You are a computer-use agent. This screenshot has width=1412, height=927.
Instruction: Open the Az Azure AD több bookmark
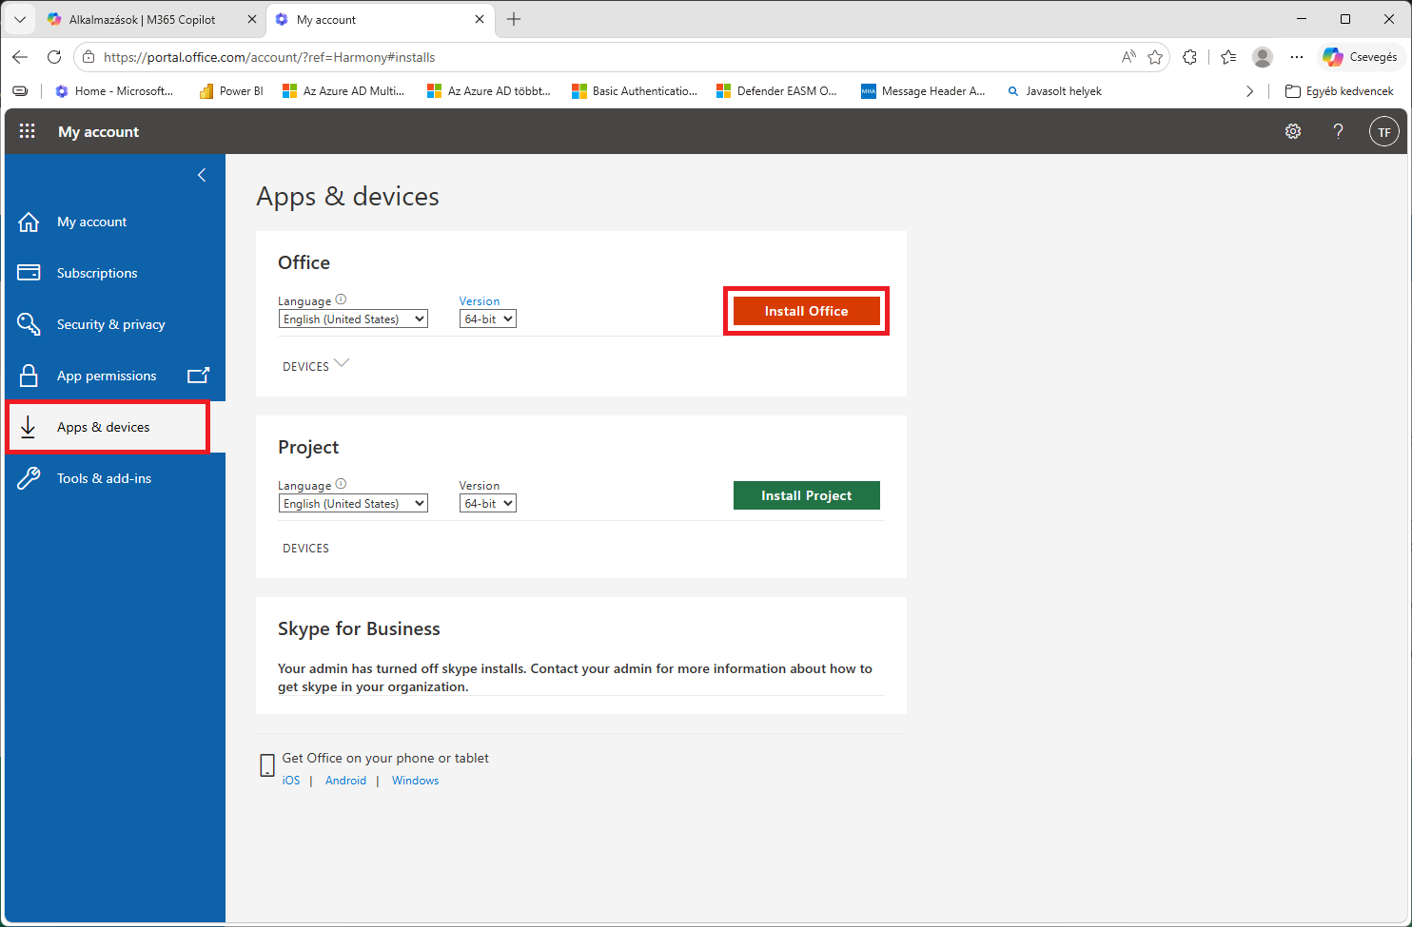coord(489,91)
